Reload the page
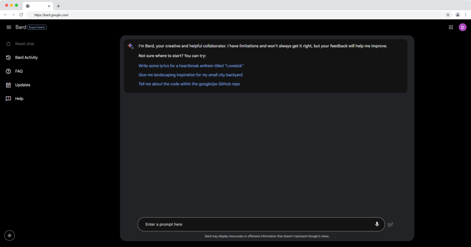This screenshot has height=247, width=471. pos(21,15)
